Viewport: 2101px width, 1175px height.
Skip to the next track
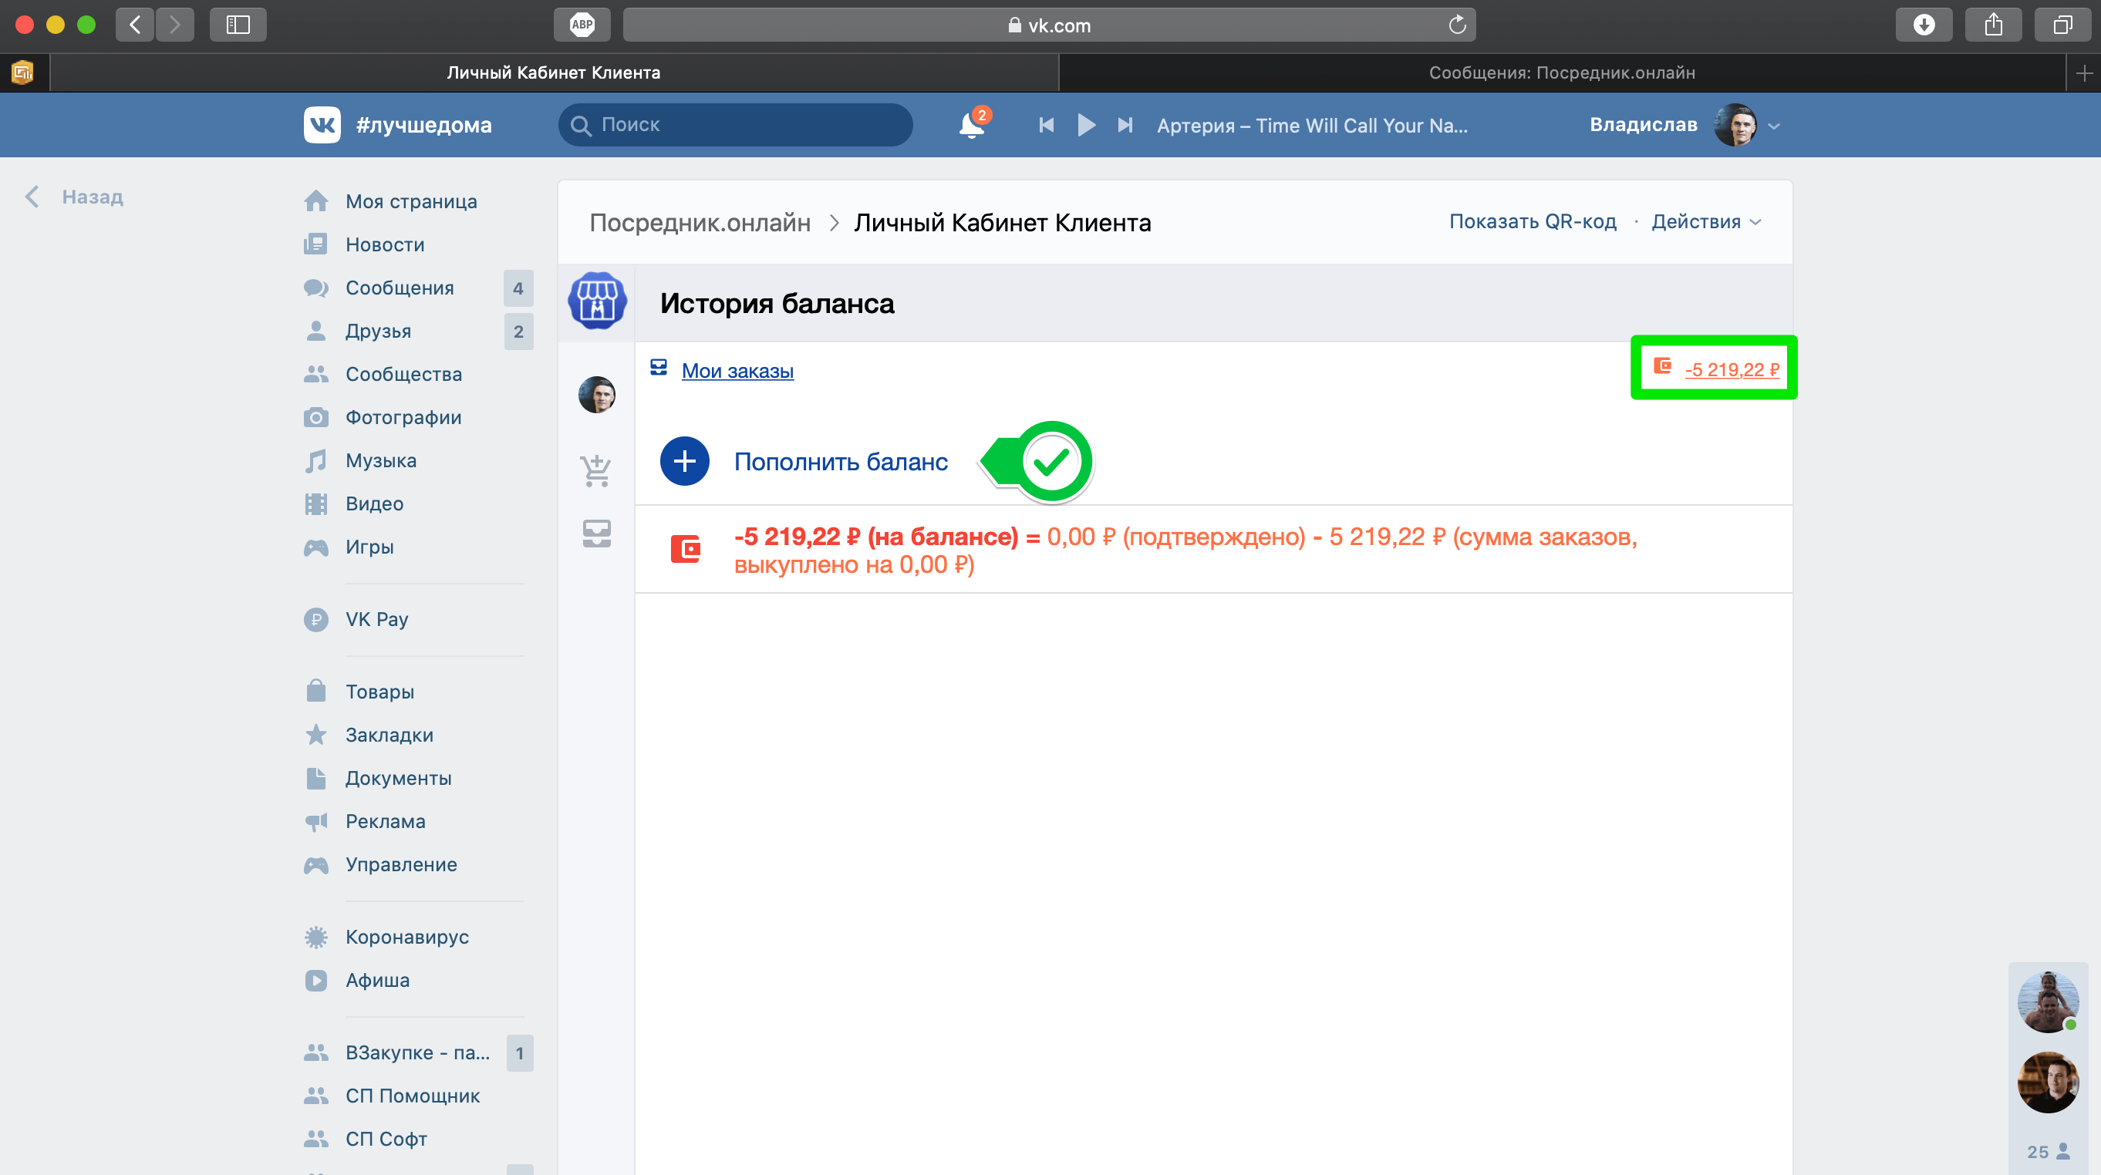pyautogui.click(x=1125, y=125)
